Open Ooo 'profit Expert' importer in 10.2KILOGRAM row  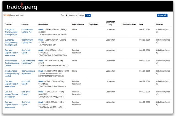pos(26,103)
